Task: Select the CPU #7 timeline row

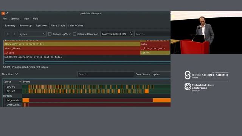Action: [11, 91]
